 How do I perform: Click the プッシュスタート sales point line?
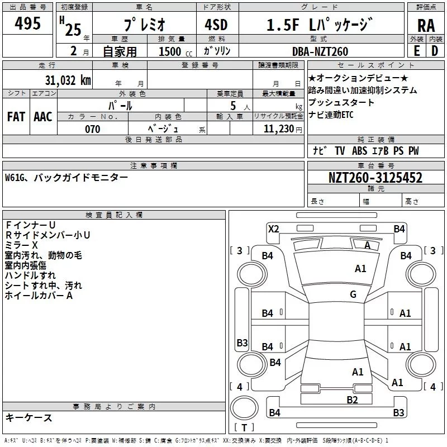[x=341, y=103]
